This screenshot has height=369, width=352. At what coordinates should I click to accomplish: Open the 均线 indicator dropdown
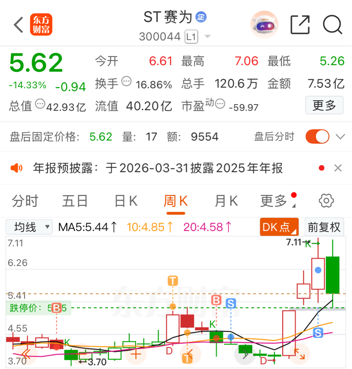coord(29,227)
